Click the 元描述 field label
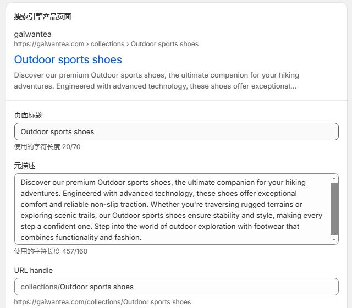 click(25, 166)
